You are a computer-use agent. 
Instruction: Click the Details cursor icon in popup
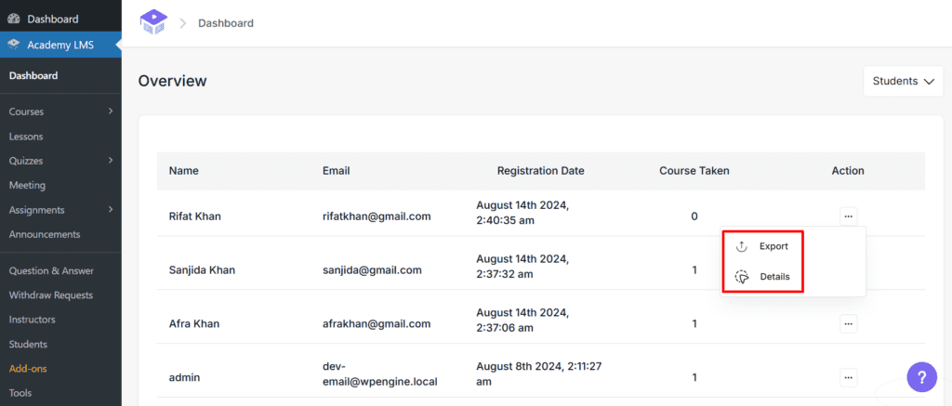[741, 277]
